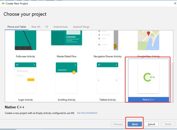Select the Login Activity template image
This screenshot has width=177, height=130.
coord(26,78)
